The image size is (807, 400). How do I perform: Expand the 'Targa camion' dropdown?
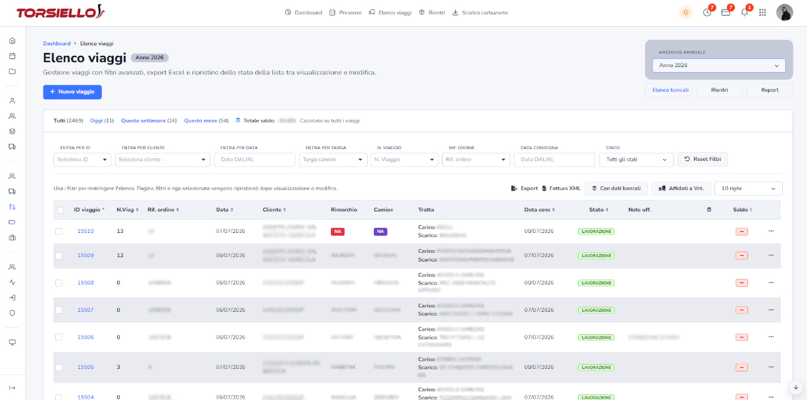[333, 160]
